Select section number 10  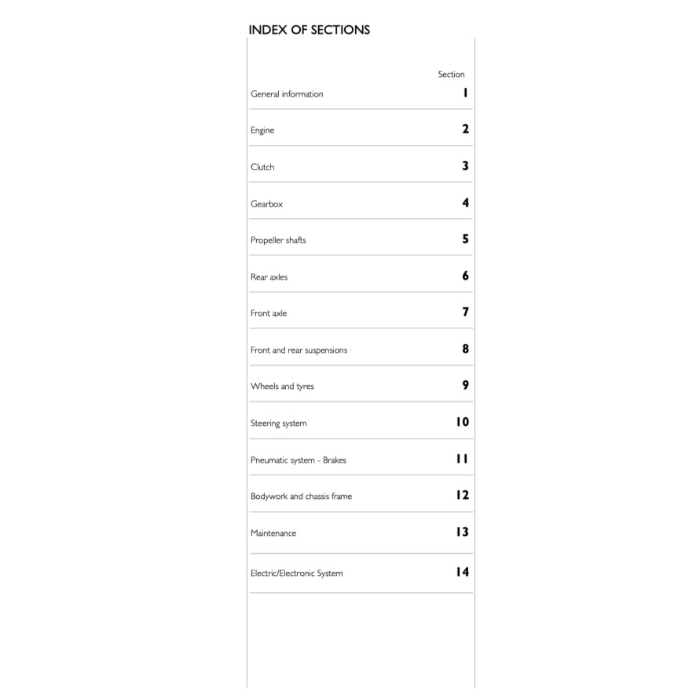[x=462, y=422]
